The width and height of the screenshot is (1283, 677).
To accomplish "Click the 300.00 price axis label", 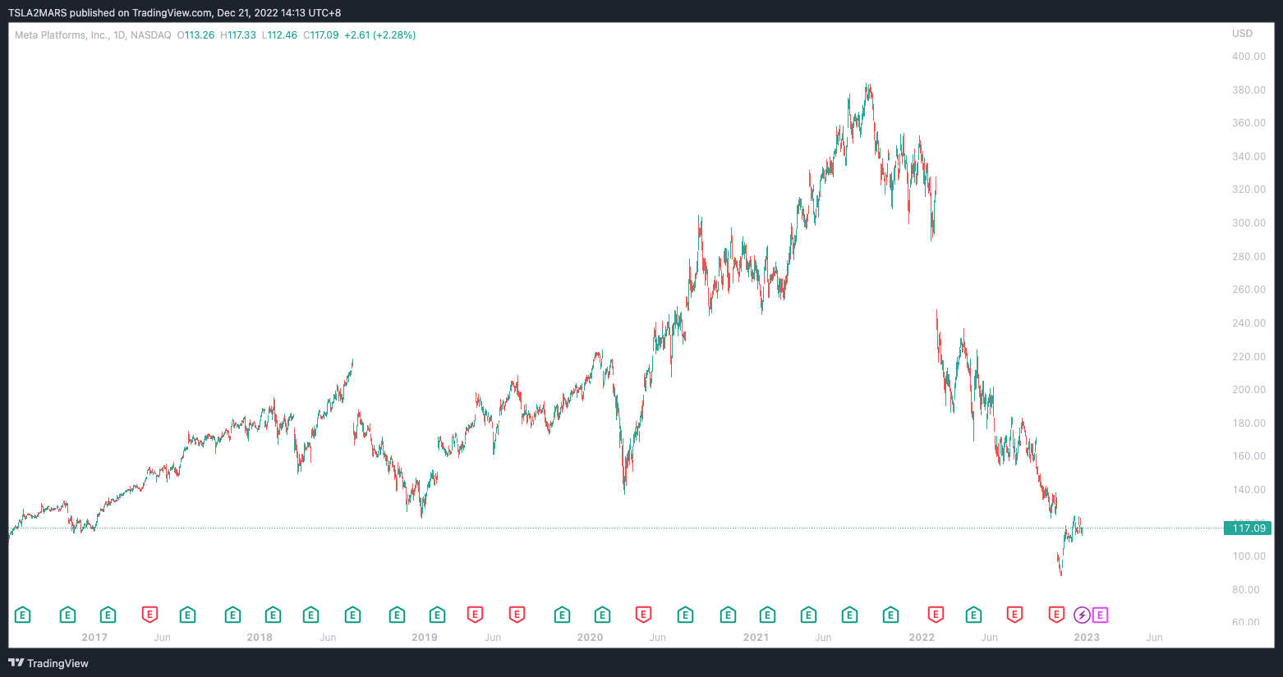I will 1249,223.
